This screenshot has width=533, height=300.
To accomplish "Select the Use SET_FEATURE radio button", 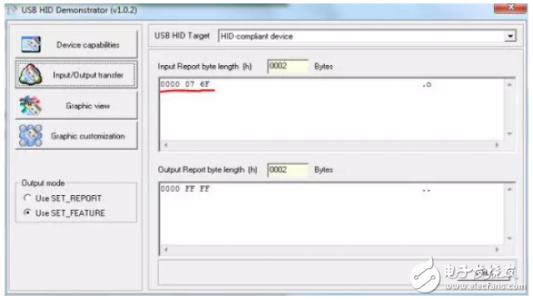I will pos(27,212).
